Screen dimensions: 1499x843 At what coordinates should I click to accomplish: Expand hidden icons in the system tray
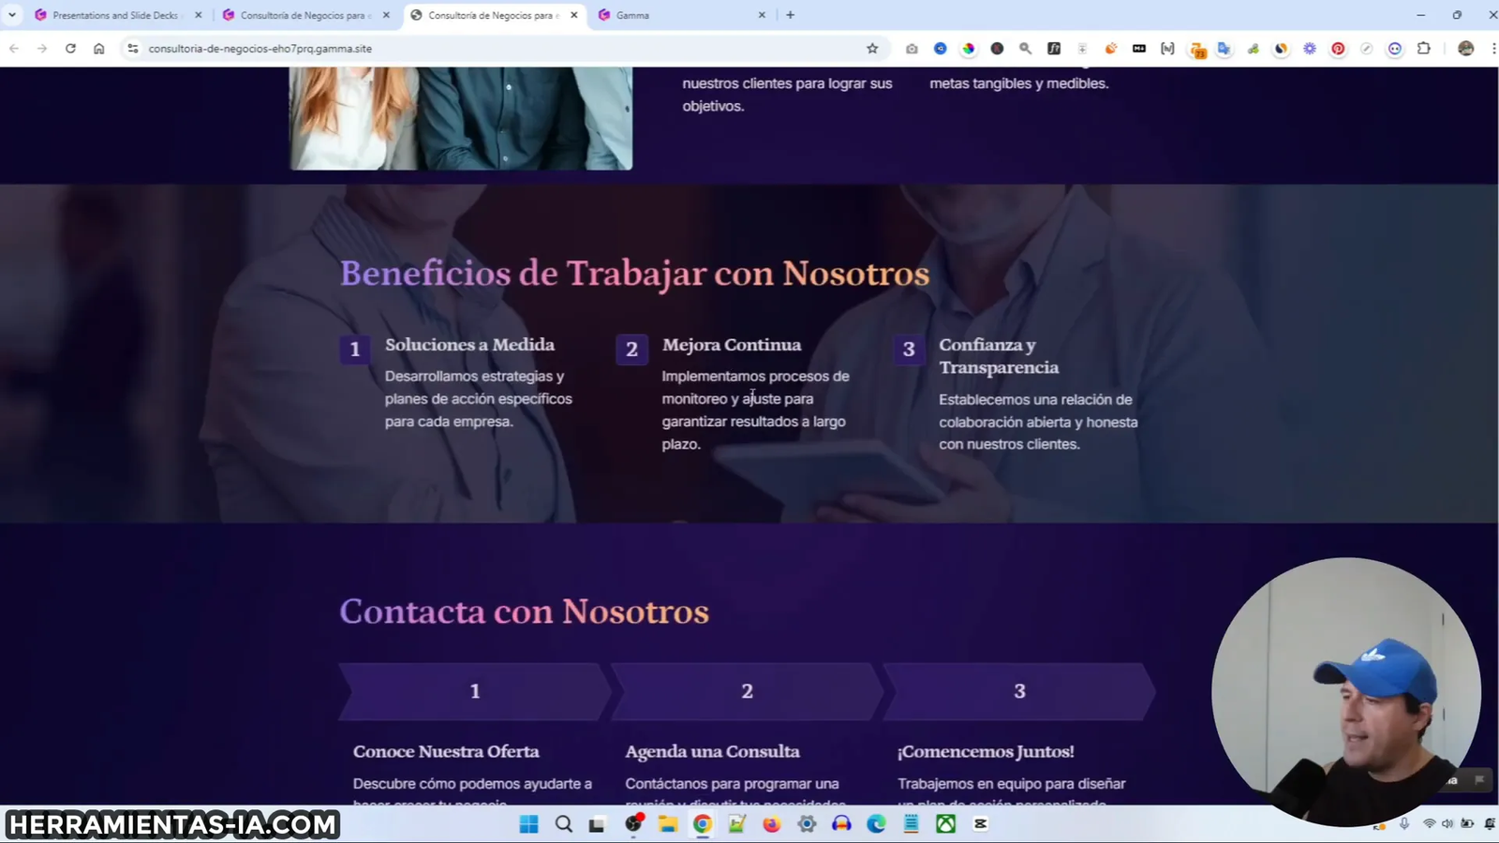tap(1378, 824)
